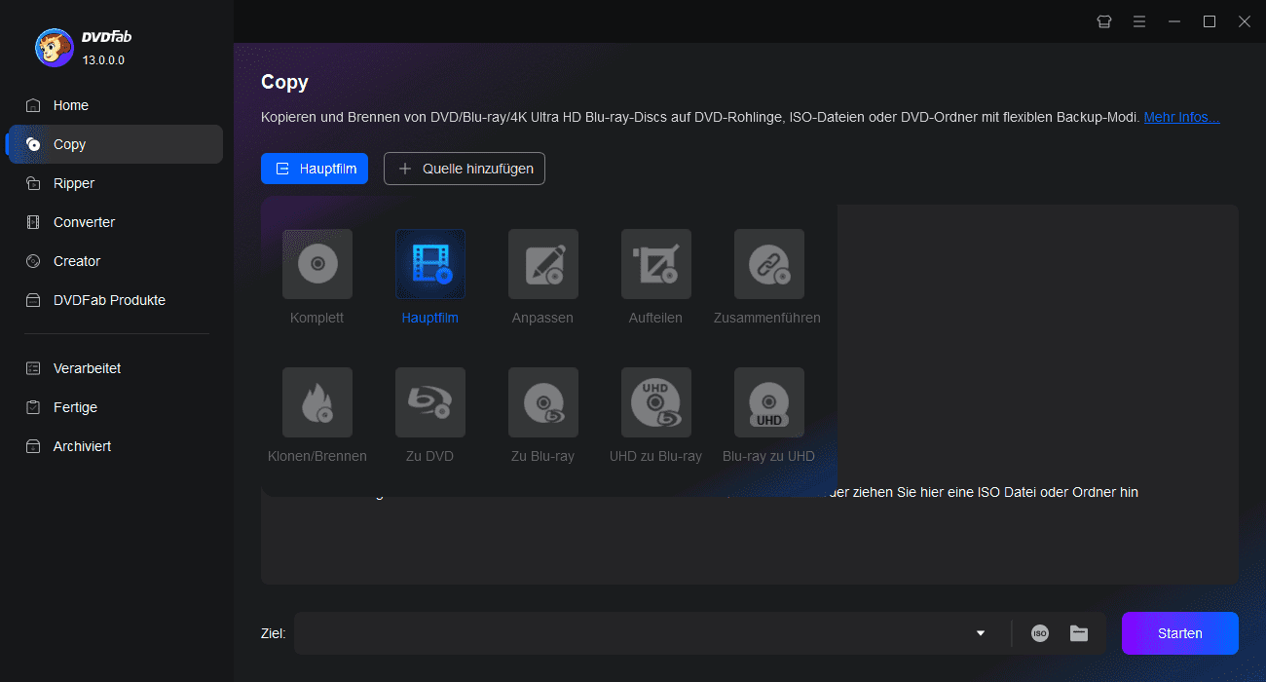
Task: Show the Fertige task list
Action: coord(115,407)
